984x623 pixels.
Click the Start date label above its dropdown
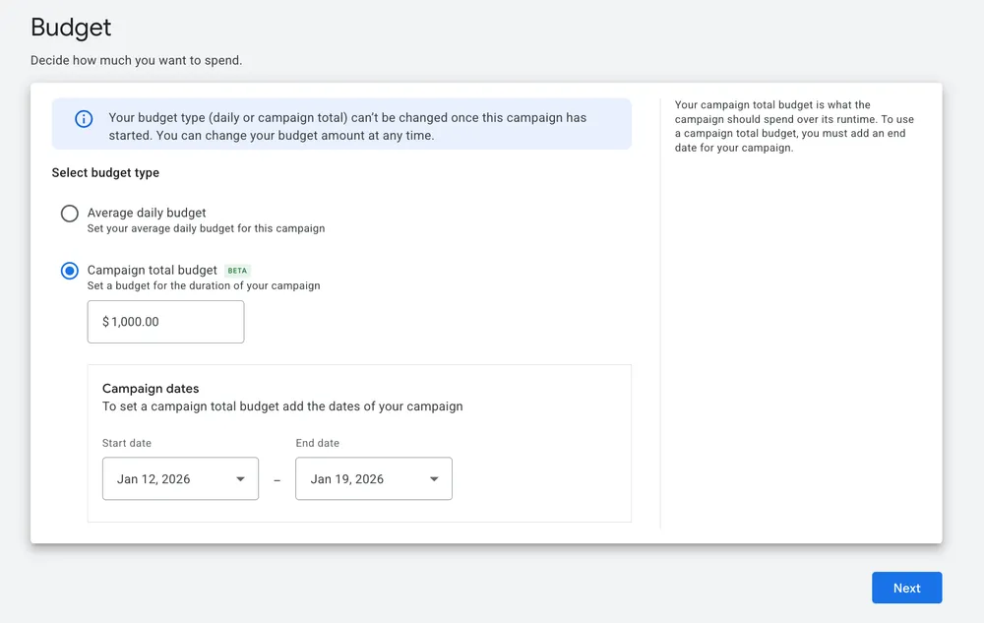point(126,443)
